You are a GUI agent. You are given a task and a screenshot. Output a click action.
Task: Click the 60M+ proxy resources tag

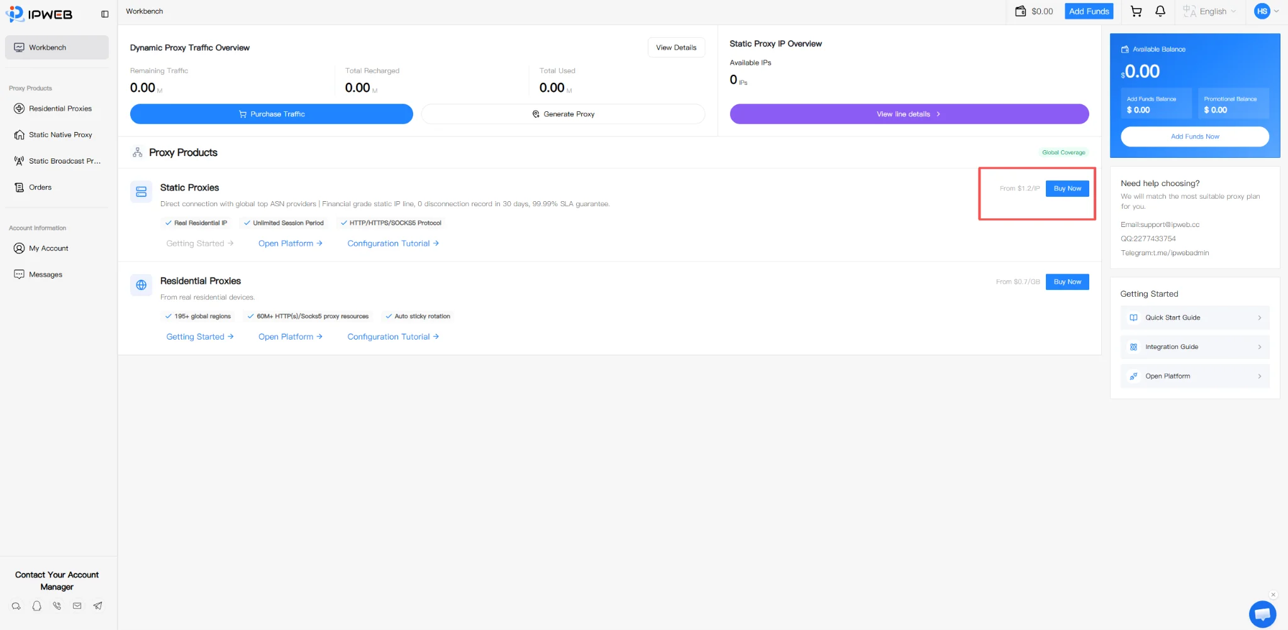pyautogui.click(x=308, y=316)
